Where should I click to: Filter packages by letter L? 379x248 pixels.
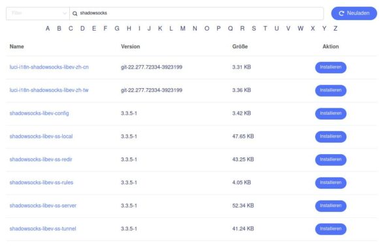(171, 29)
